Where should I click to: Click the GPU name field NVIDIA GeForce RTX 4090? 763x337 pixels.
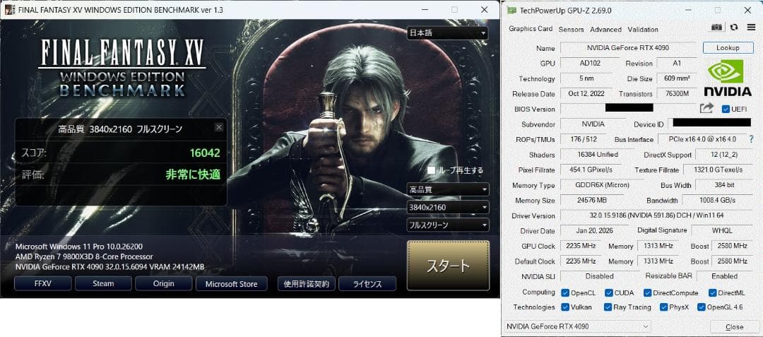(628, 47)
